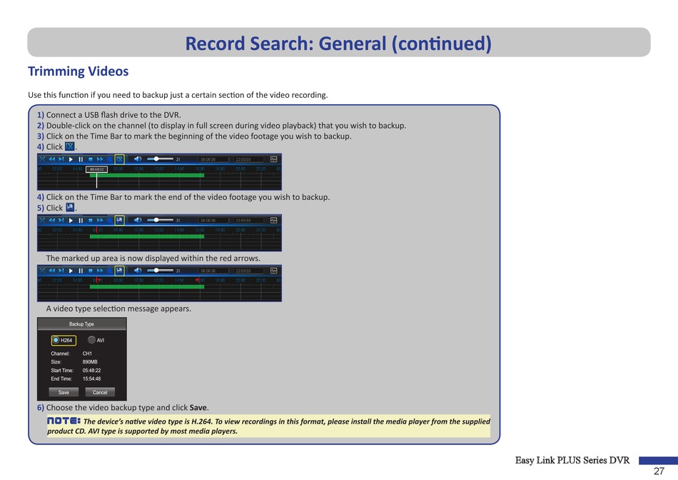Step frame forward in toolbar with 05:48:22 marker
The height and width of the screenshot is (480, 678).
[x=61, y=159]
